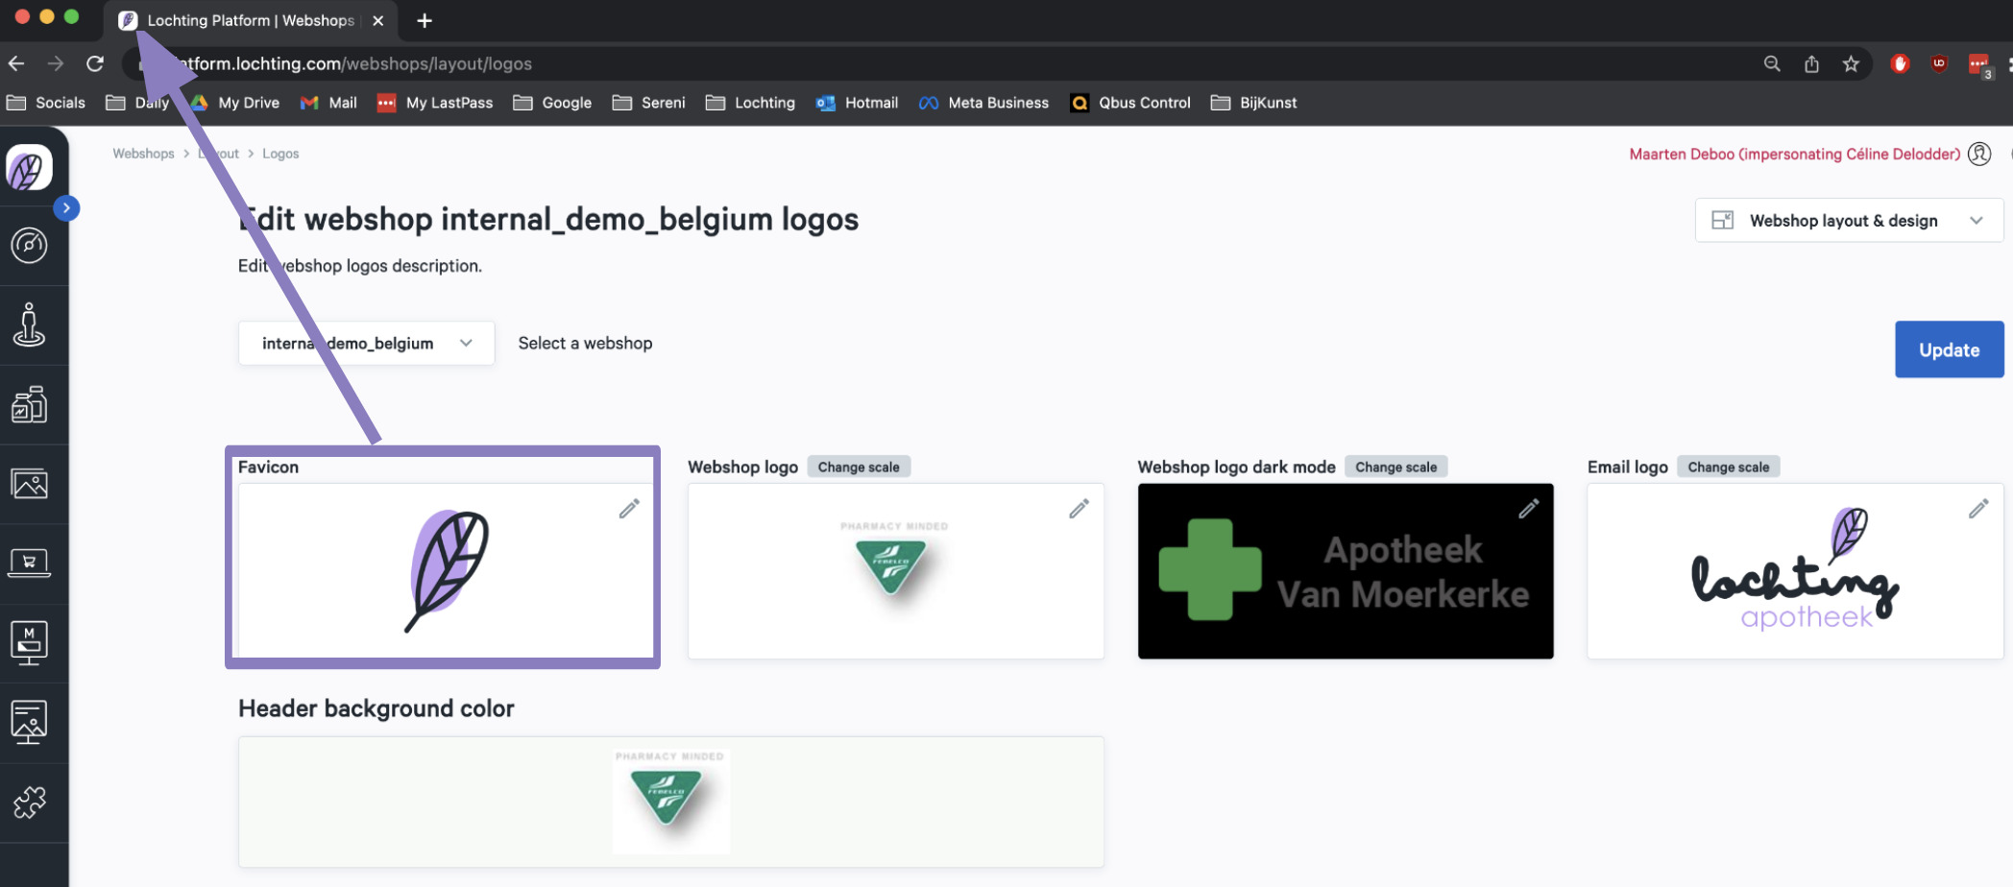Click the red hand extension icon
2013x887 pixels.
pyautogui.click(x=1900, y=63)
